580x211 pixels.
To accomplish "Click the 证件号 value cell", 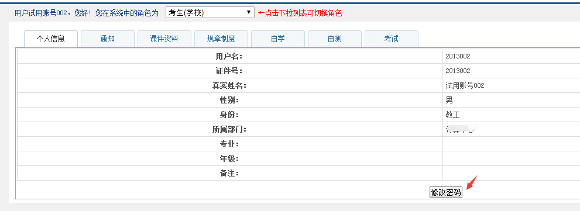I will point(511,71).
